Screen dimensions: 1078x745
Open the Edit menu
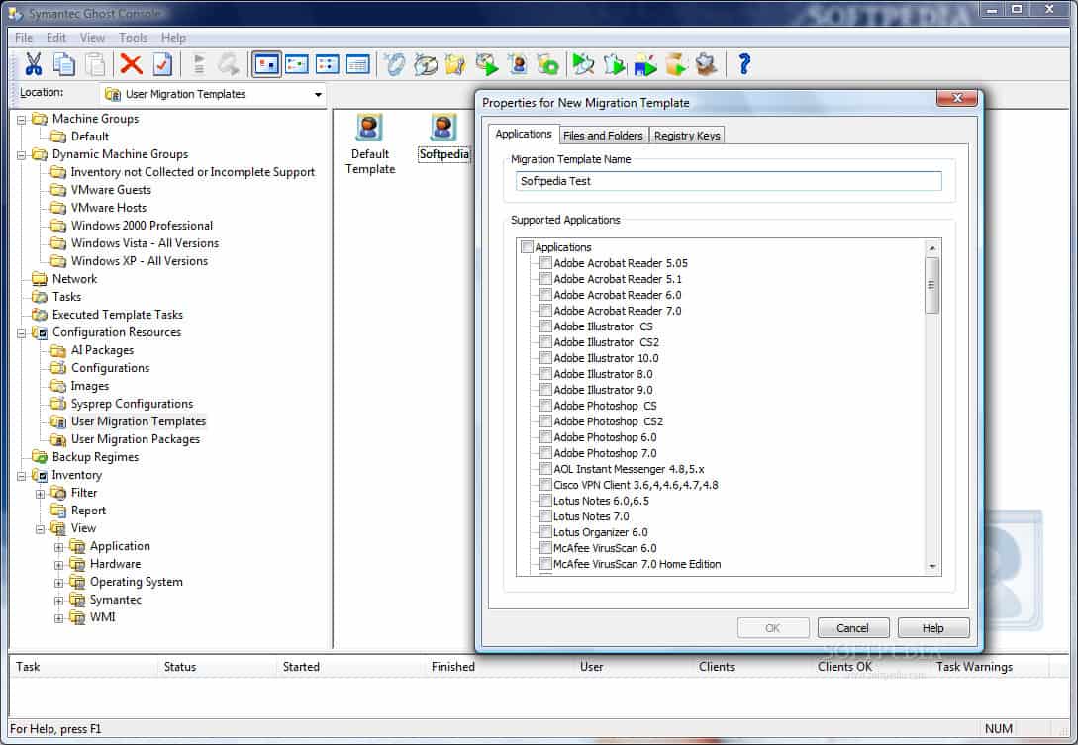pyautogui.click(x=56, y=38)
